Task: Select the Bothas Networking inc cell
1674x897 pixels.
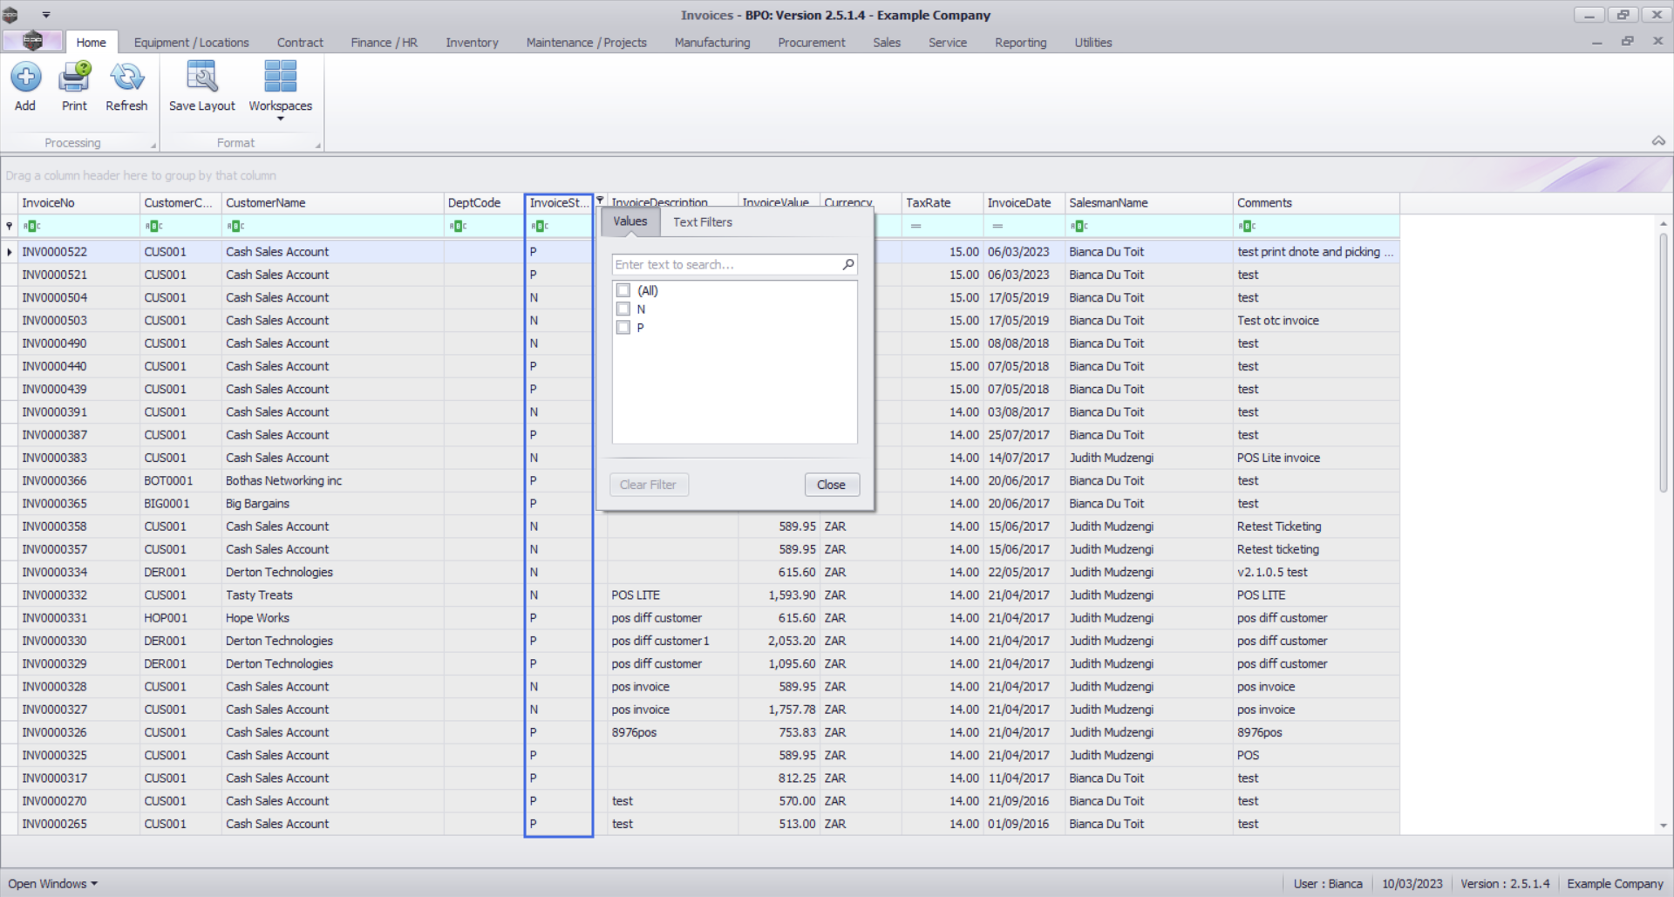Action: tap(332, 480)
